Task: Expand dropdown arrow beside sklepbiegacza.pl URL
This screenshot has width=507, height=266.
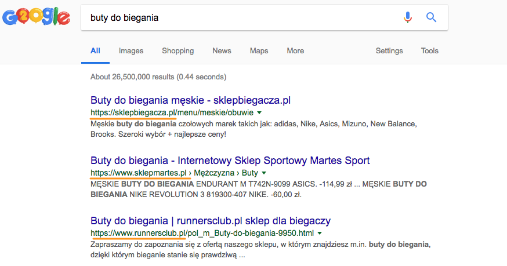Action: [x=259, y=113]
